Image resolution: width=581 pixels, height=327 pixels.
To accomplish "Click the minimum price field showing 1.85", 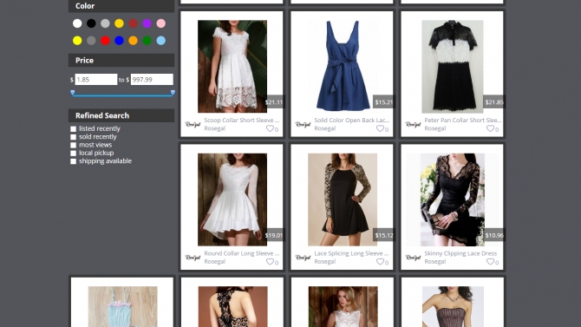I will coord(96,79).
